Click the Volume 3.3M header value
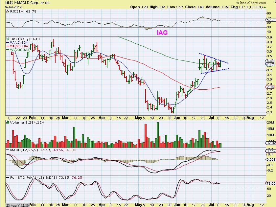Viewport: 276px width, 207px height. [217, 7]
